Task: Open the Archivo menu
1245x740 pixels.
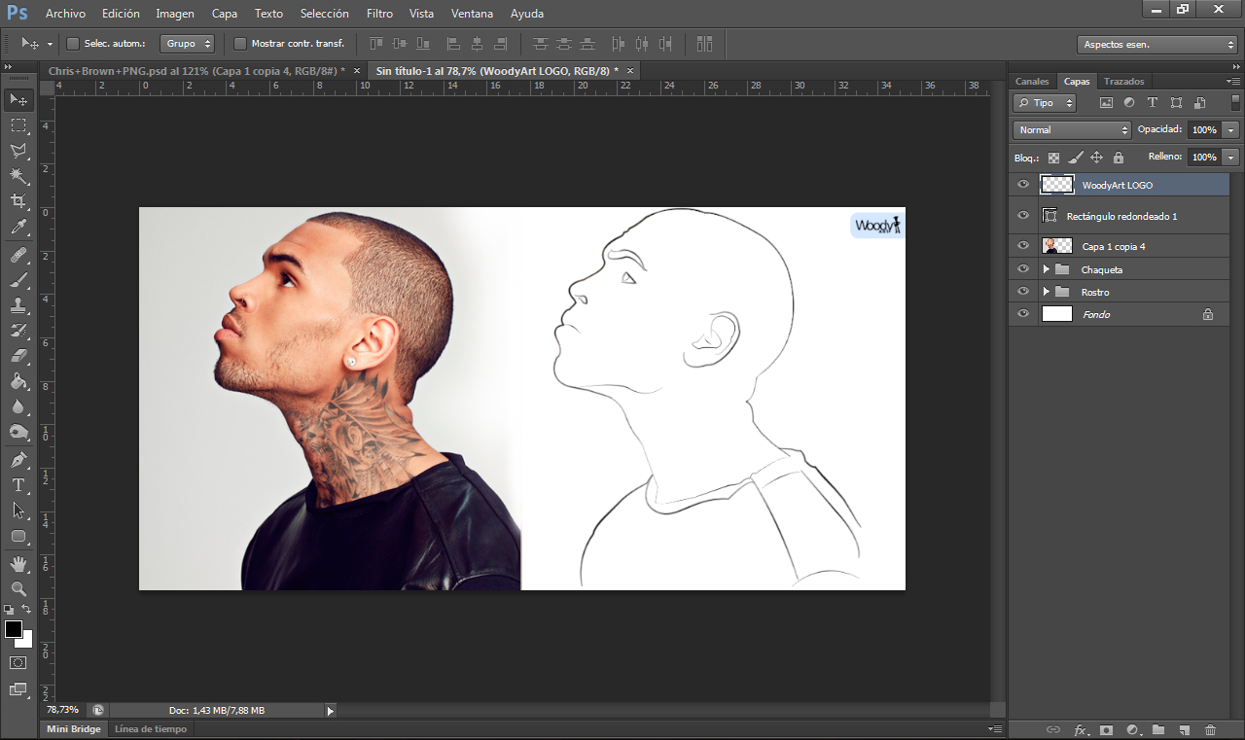Action: (x=65, y=14)
